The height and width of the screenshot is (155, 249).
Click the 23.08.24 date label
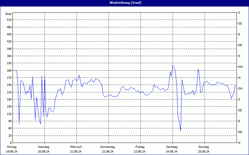pyautogui.click(x=139, y=152)
